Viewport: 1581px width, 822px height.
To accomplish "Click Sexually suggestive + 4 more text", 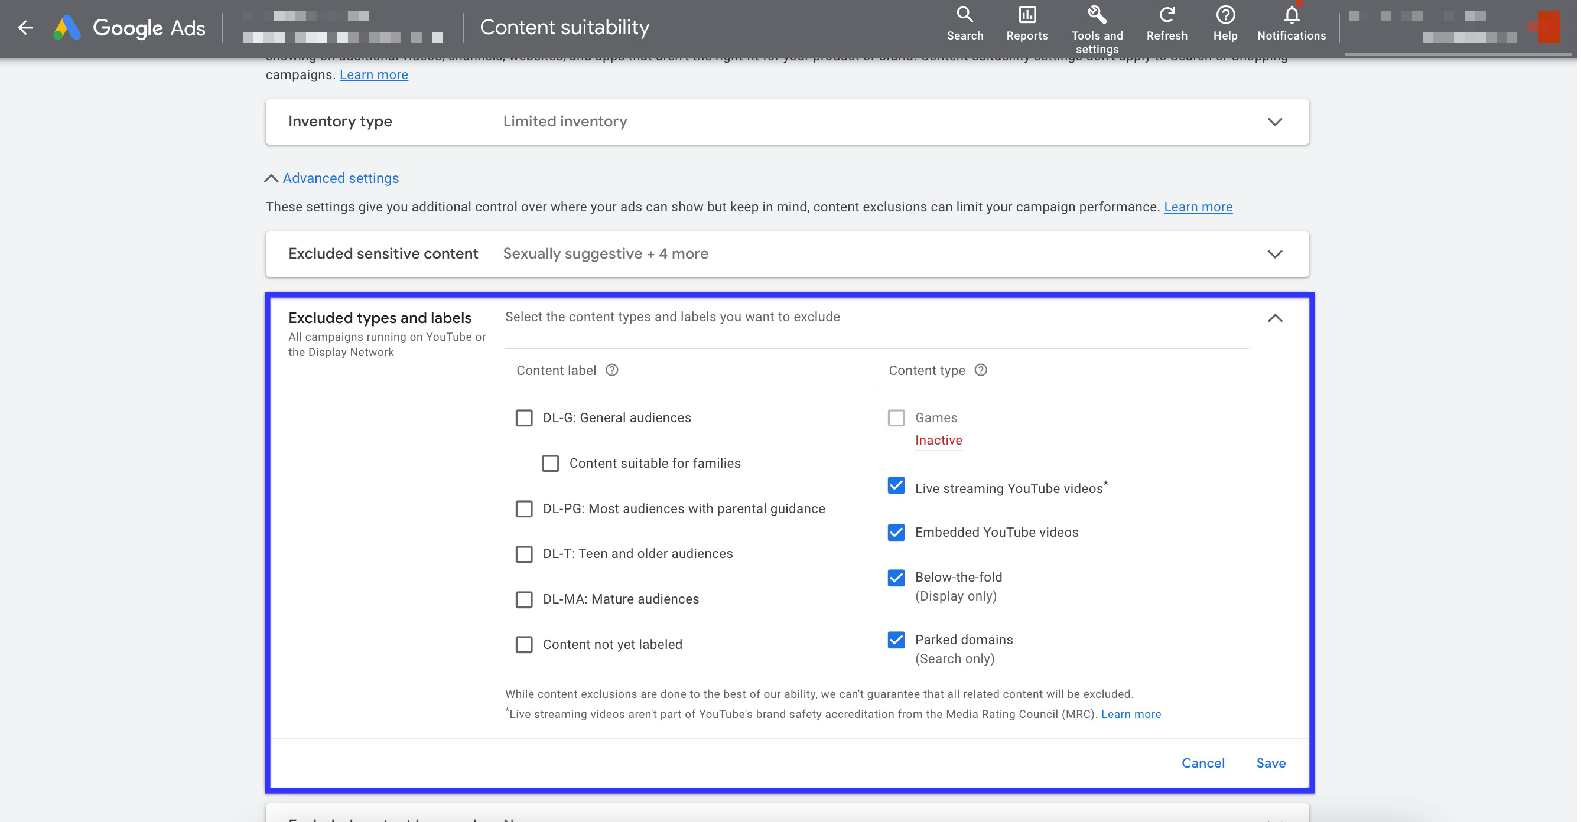I will [605, 254].
